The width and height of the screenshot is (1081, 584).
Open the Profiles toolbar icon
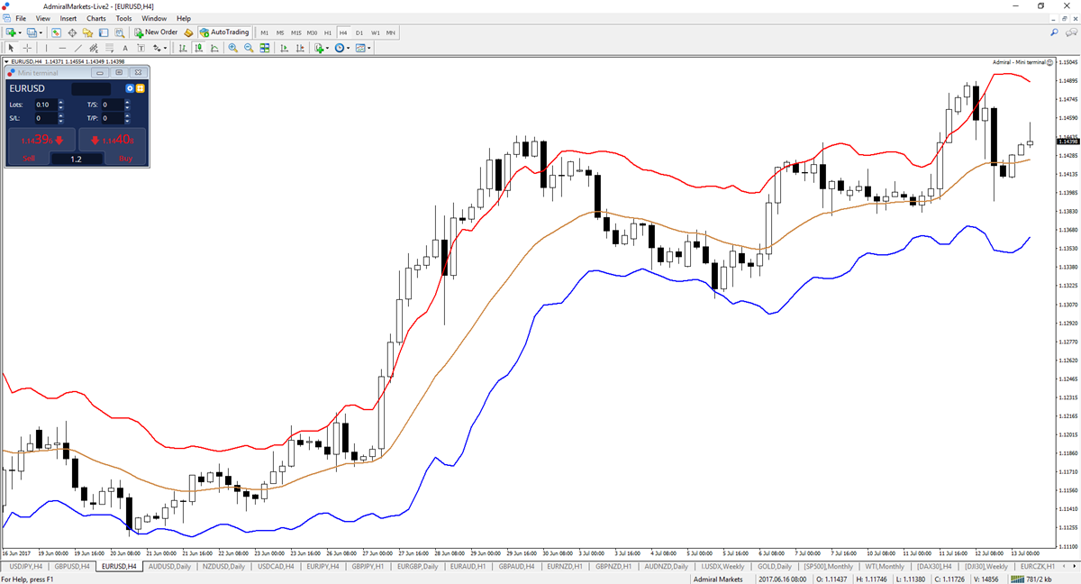tap(32, 32)
